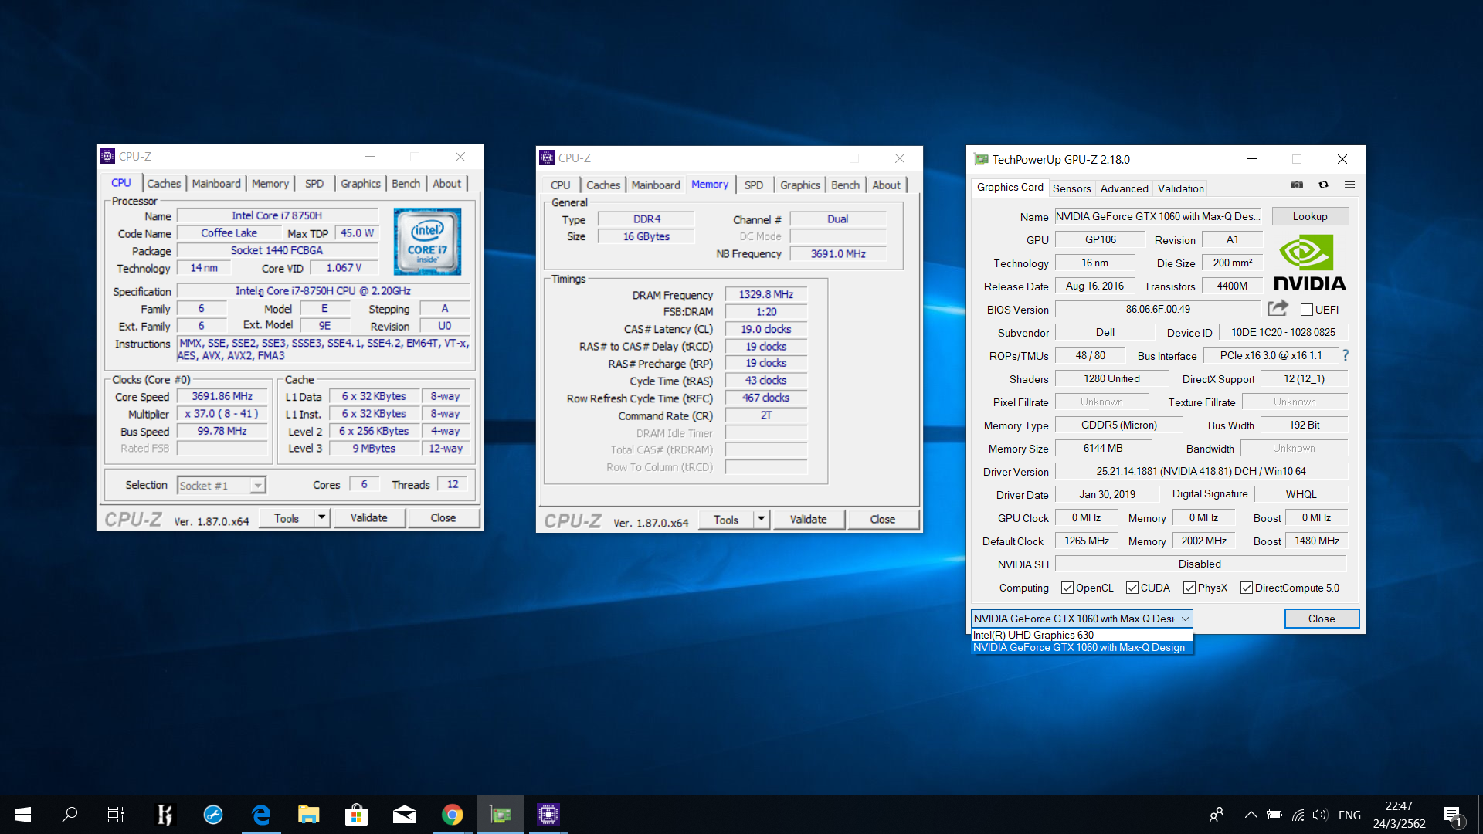
Task: Open the Caches tab in left CPU-Z
Action: 164,184
